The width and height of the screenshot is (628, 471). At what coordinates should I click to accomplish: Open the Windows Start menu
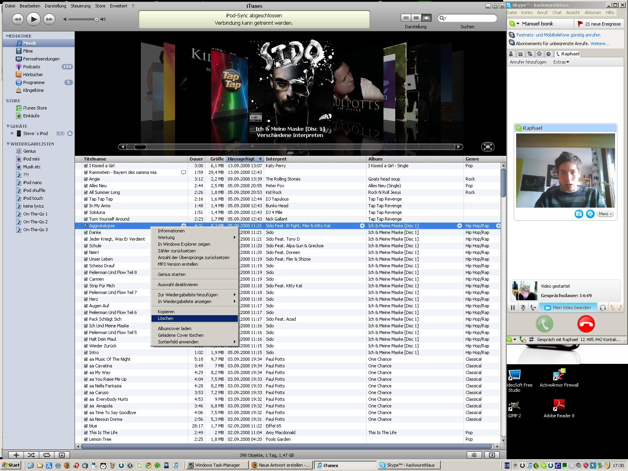pos(11,465)
